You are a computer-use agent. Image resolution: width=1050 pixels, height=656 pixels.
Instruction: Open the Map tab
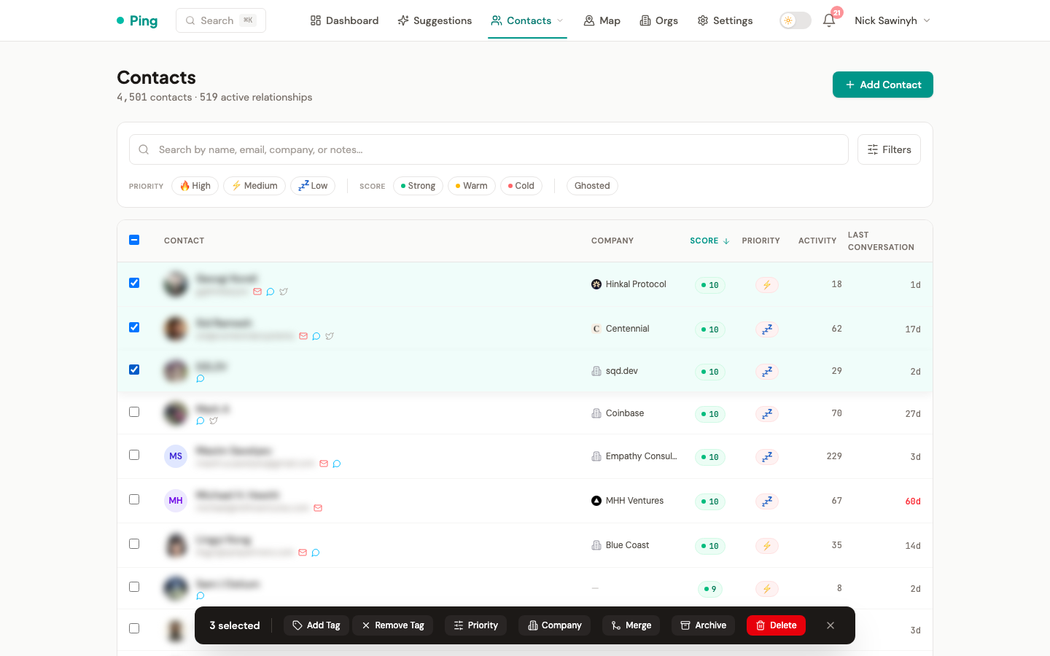pos(602,20)
